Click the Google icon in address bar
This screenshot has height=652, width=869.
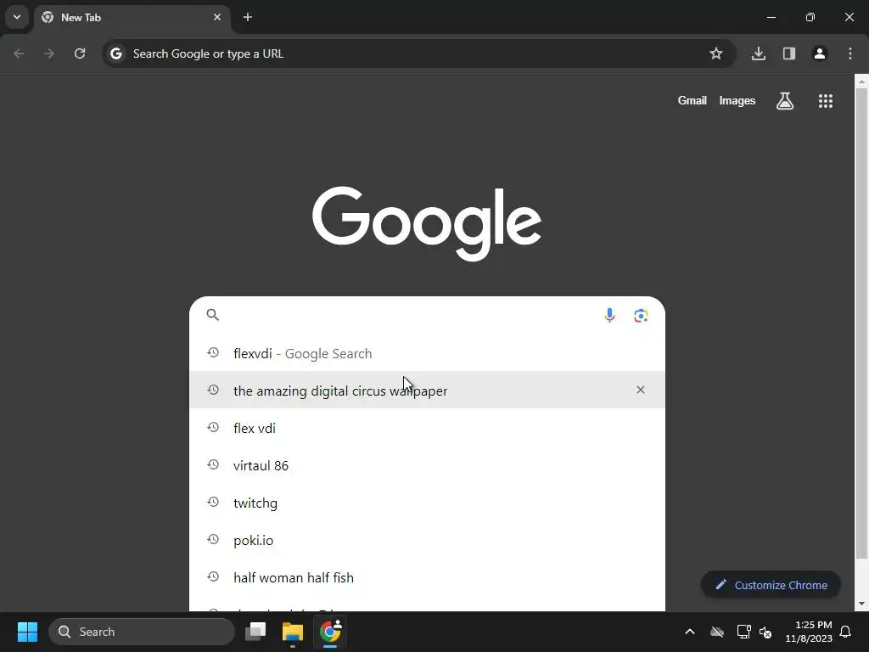pyautogui.click(x=116, y=53)
